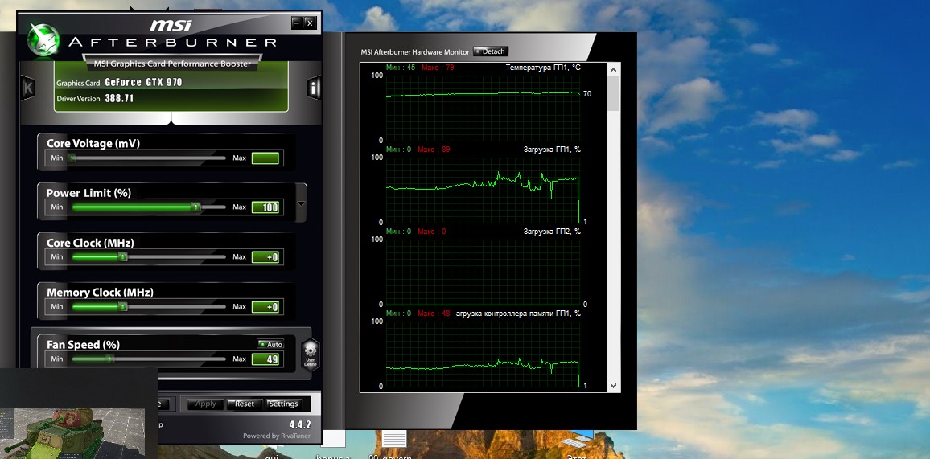
Task: Click the User Define fan gear icon
Action: click(x=311, y=354)
